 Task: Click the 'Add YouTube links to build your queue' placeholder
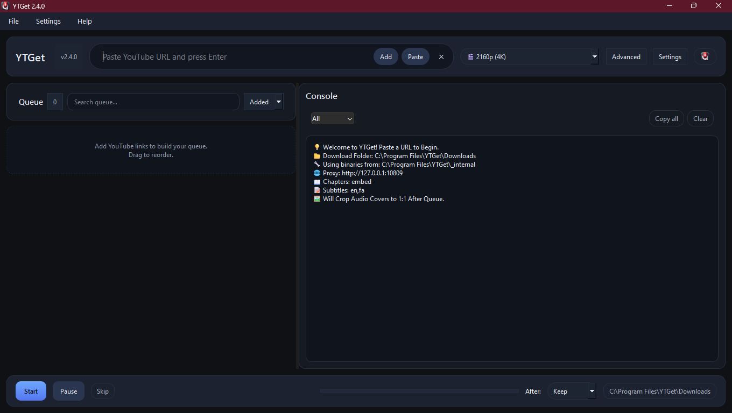pos(151,146)
